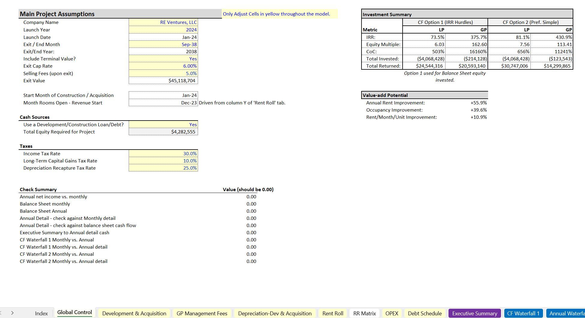Select the Company Name cell RE Ventures, LLC
The height and width of the screenshot is (318, 585).
(163, 22)
